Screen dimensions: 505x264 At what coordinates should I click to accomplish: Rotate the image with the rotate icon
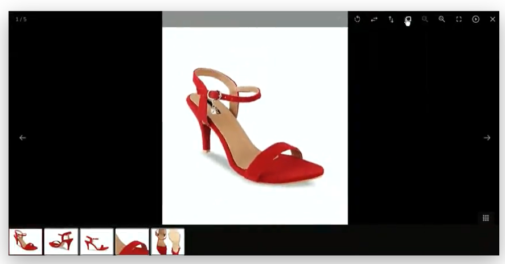(357, 19)
